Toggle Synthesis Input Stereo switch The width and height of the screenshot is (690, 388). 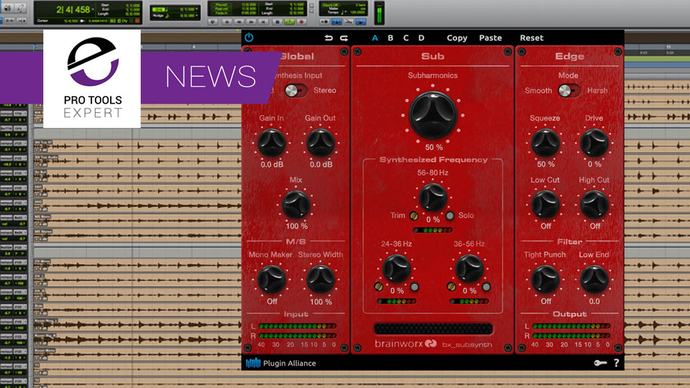295,91
